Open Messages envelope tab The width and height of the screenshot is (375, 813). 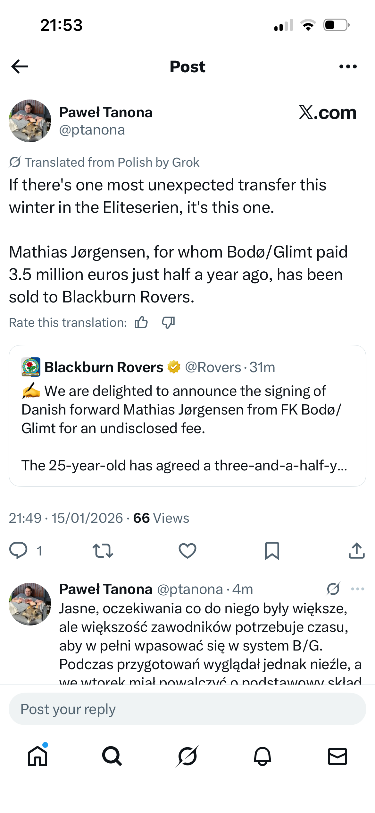pos(337,756)
